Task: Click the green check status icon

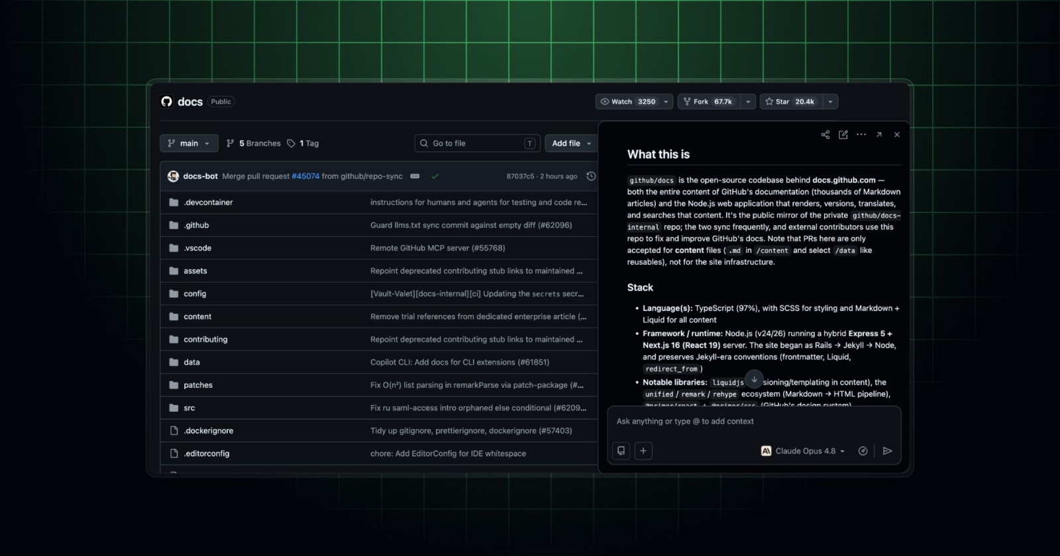Action: tap(435, 176)
